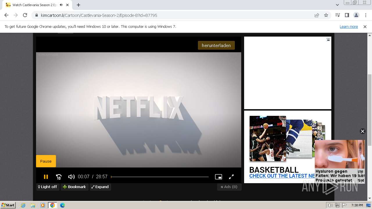Mute tab via speaker icon on tab
The image size is (372, 209).
[61, 5]
